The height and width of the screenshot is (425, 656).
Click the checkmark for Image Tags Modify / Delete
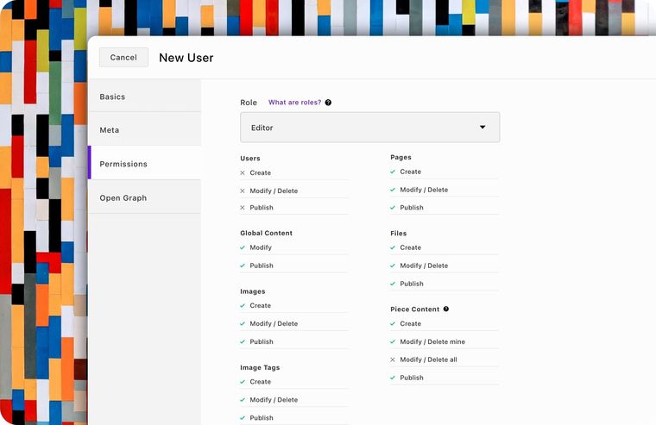point(243,399)
